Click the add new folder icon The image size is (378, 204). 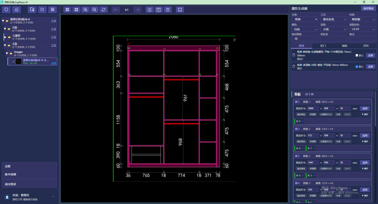[x=42, y=10]
